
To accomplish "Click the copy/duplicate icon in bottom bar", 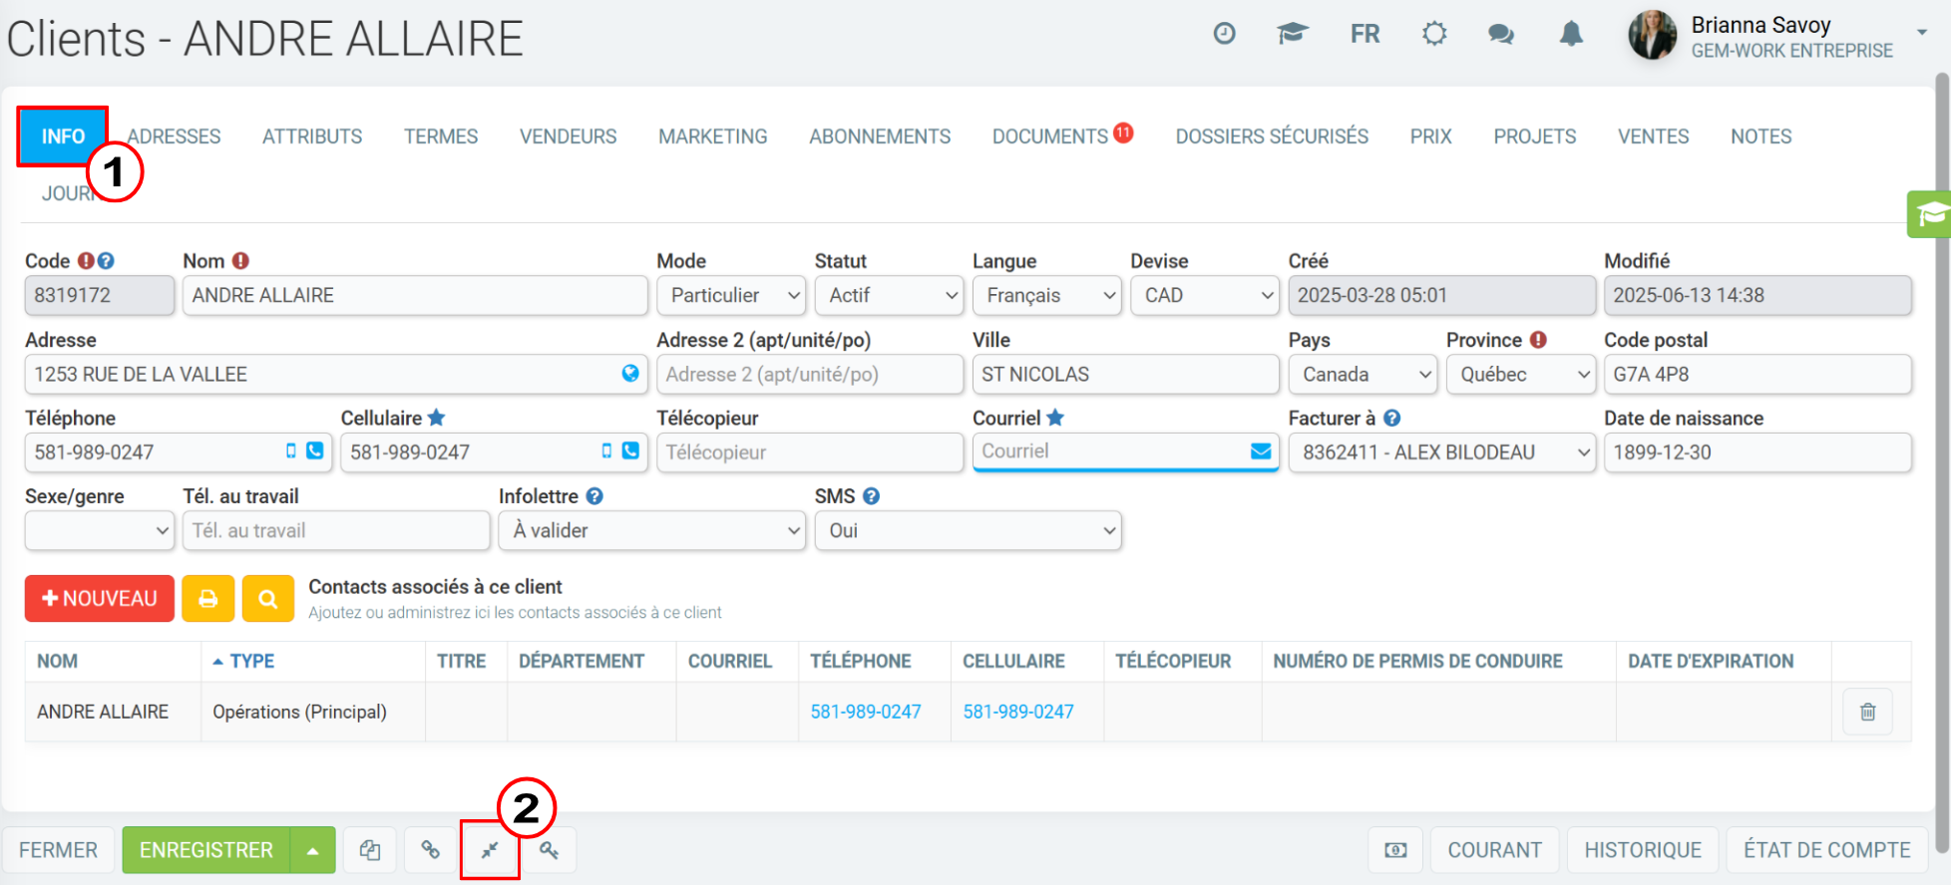I will (370, 850).
